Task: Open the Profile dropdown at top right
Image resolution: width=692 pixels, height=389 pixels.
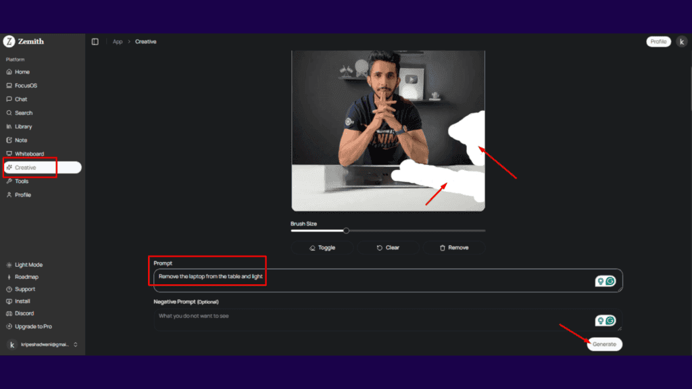Action: tap(658, 41)
